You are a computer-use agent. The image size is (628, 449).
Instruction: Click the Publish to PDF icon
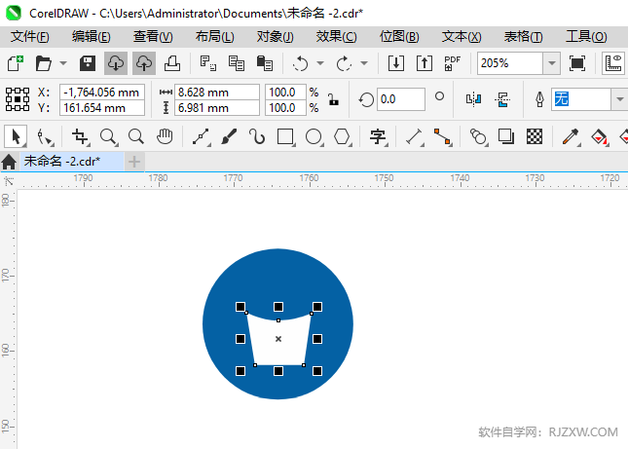tap(452, 63)
